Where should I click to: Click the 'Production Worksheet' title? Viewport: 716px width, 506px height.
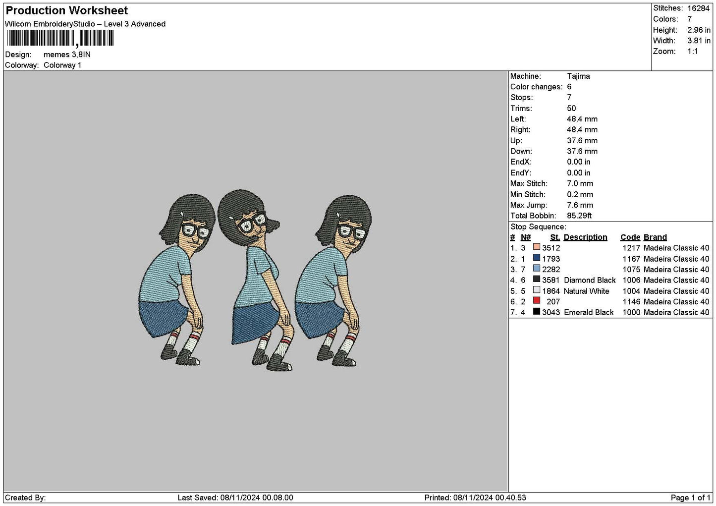[67, 10]
